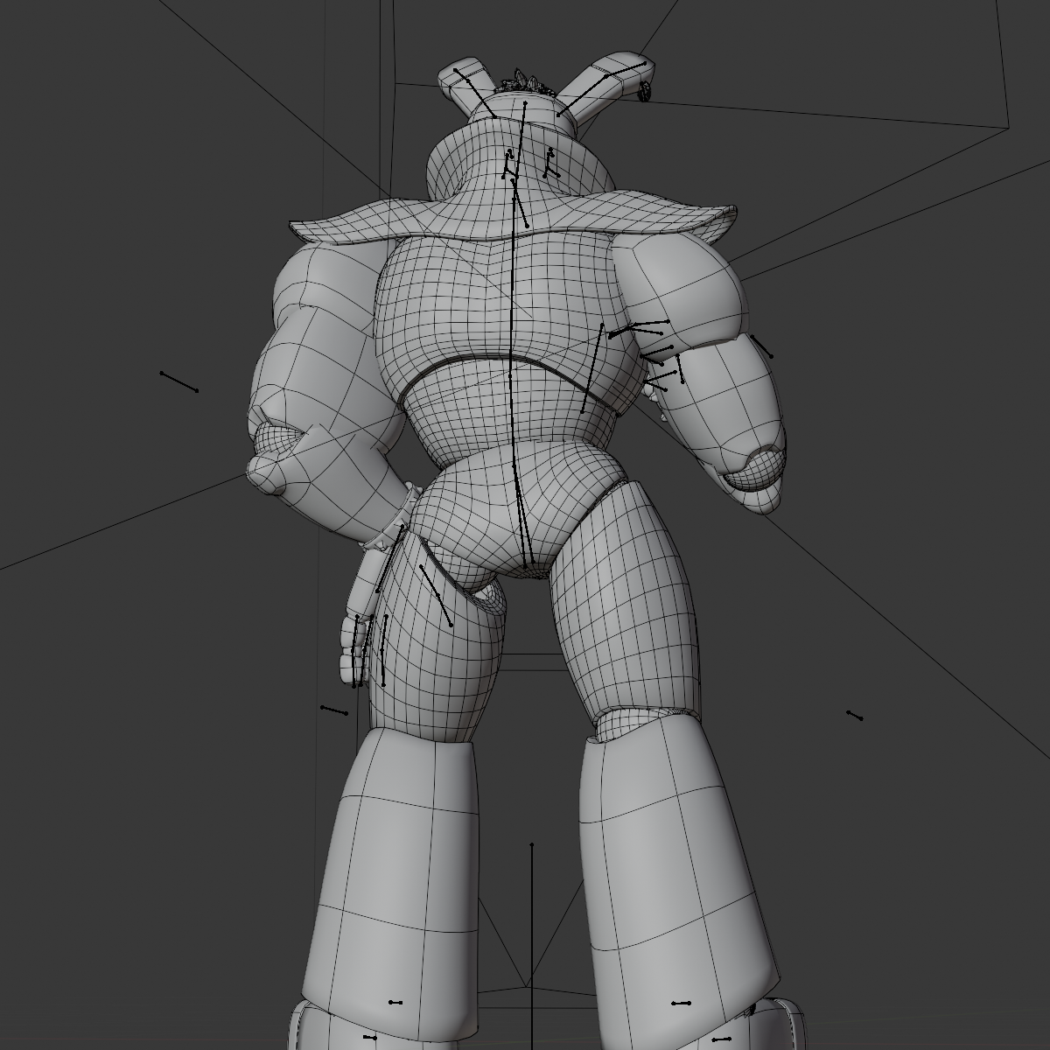Click the isolated bone marker on the right
1050x1050 pixels.
pos(853,713)
